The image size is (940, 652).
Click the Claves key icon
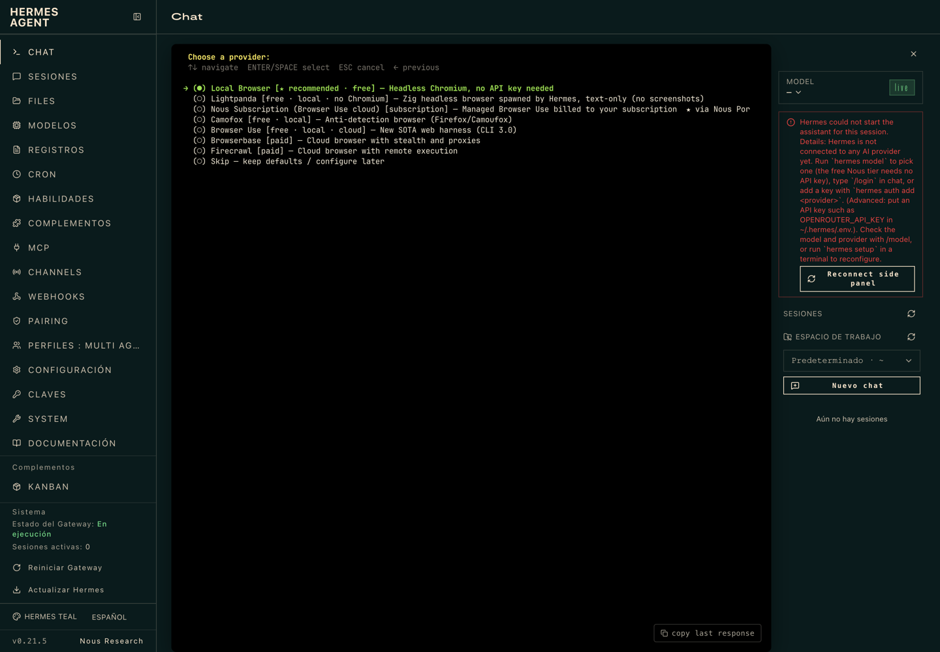point(17,394)
